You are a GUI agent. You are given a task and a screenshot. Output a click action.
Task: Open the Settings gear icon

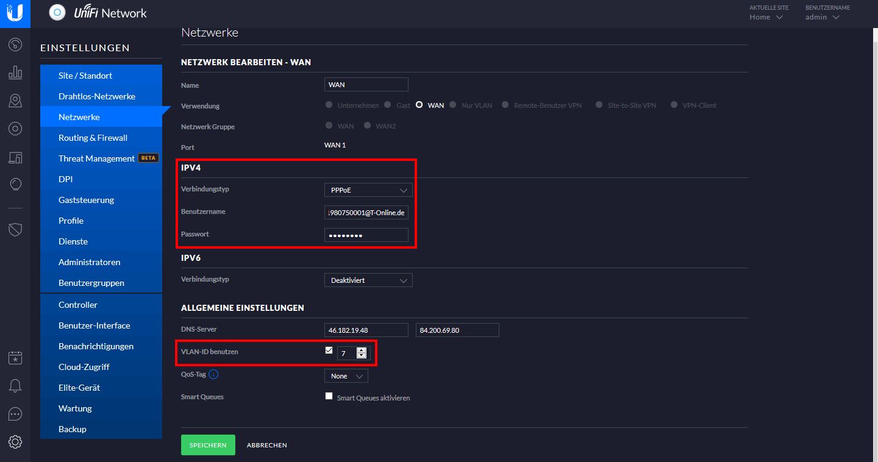coord(15,442)
